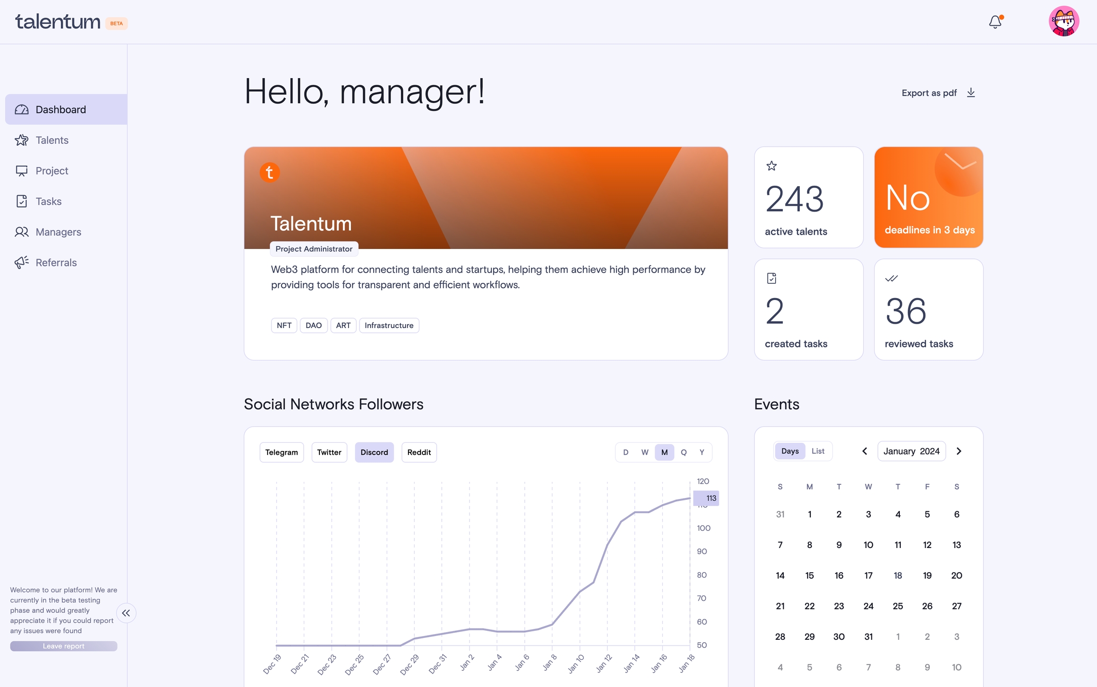Advance calendar to next month

959,451
